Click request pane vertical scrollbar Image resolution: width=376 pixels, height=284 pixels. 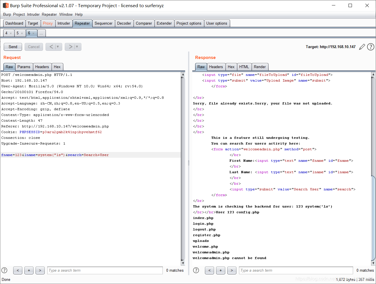183,169
